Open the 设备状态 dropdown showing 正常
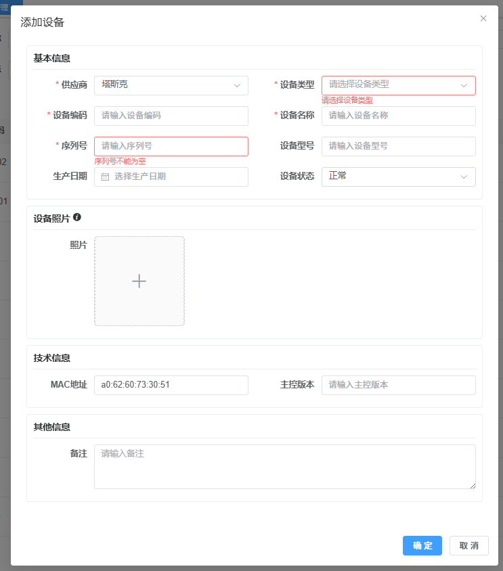Screen dimensions: 503x571 click(398, 177)
